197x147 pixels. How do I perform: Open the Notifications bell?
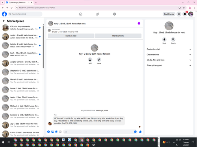coord(185,14)
